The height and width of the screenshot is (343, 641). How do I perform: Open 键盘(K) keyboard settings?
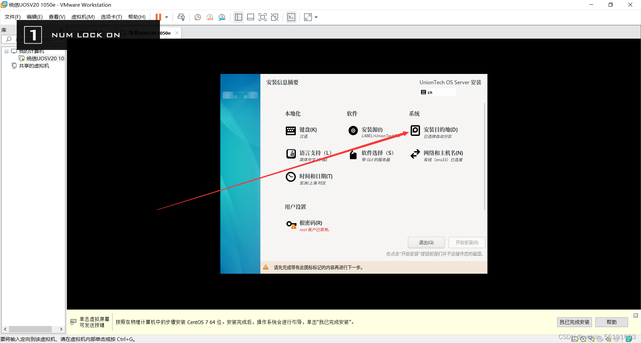click(301, 132)
